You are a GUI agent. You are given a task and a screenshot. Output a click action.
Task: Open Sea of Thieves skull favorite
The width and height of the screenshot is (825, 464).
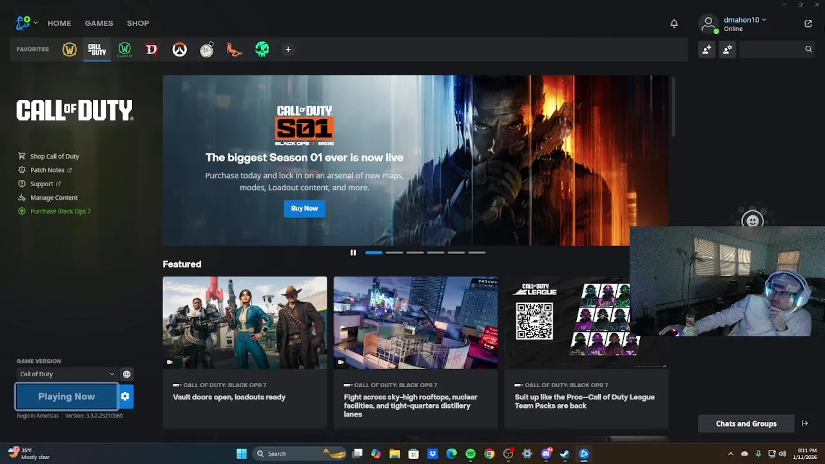point(262,49)
